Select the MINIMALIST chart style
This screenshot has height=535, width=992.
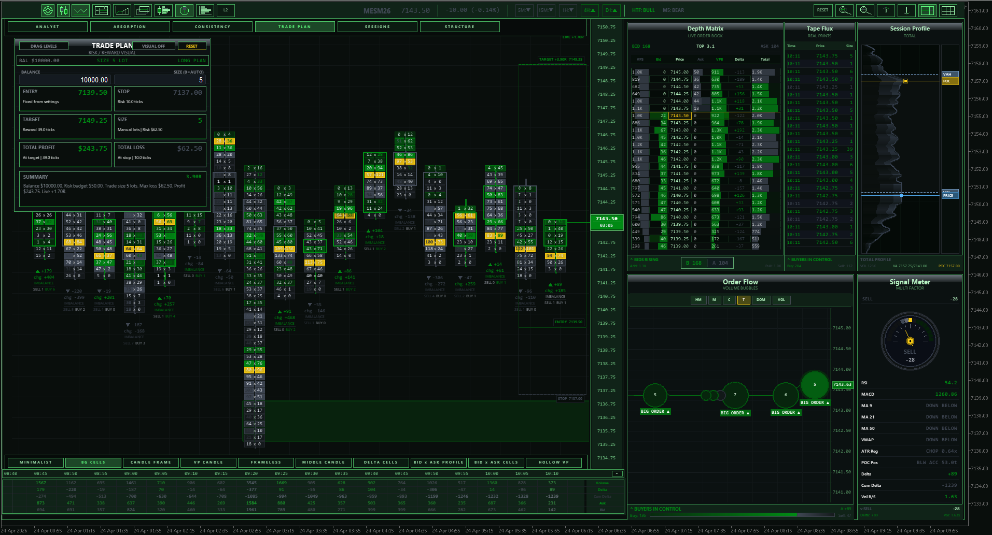pos(36,462)
